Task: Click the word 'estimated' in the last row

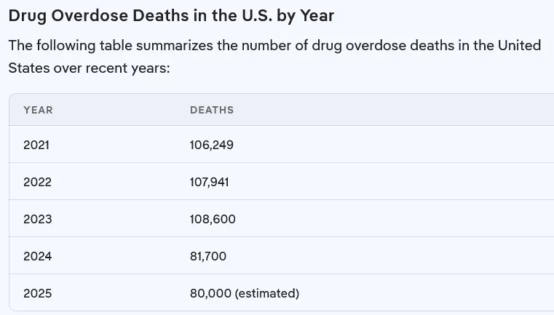Action: tap(266, 293)
